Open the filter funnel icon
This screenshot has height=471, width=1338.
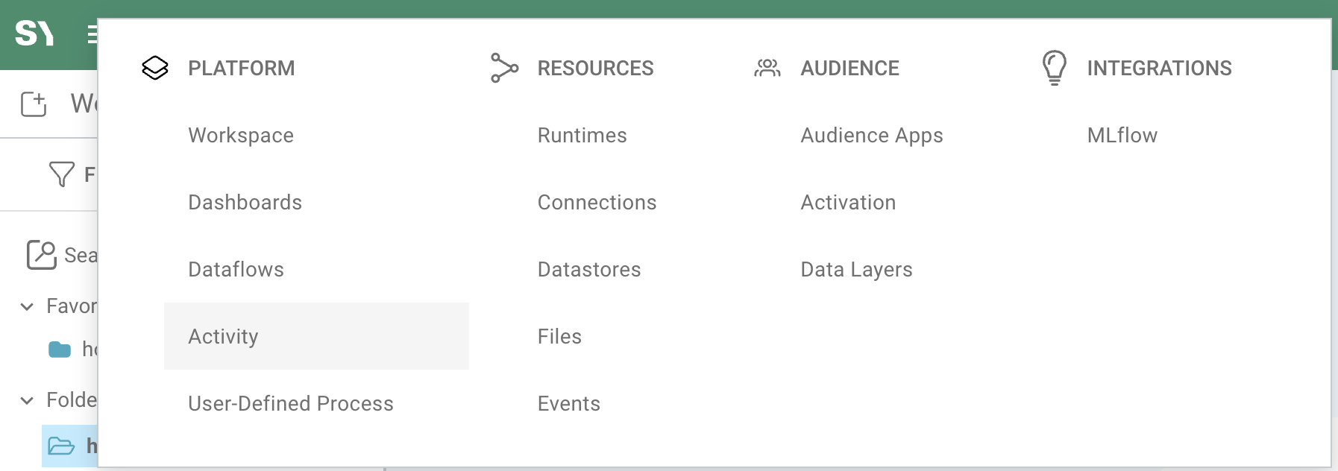click(x=61, y=174)
